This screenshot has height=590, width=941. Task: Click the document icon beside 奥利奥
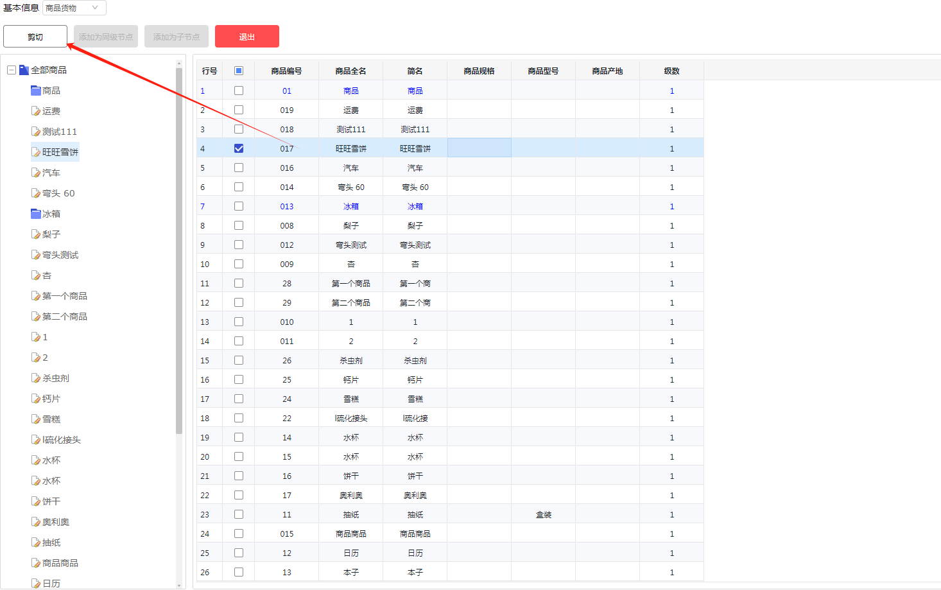[36, 522]
